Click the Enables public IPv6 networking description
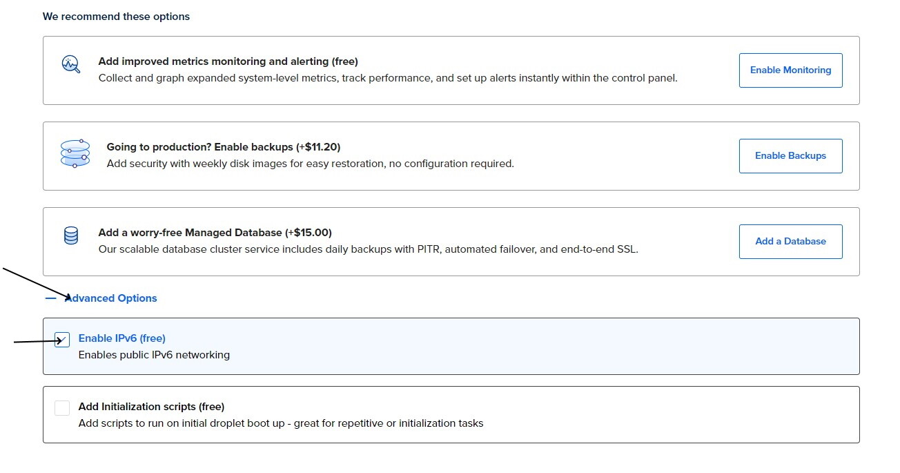Image resolution: width=900 pixels, height=473 pixels. coord(154,355)
